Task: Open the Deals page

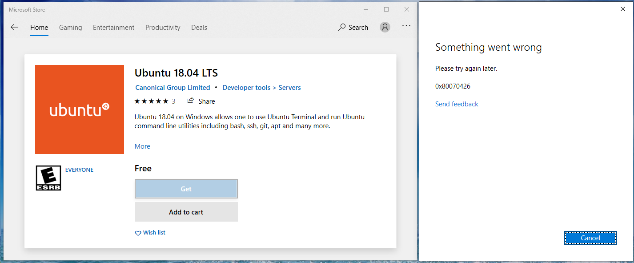Action: (x=199, y=27)
